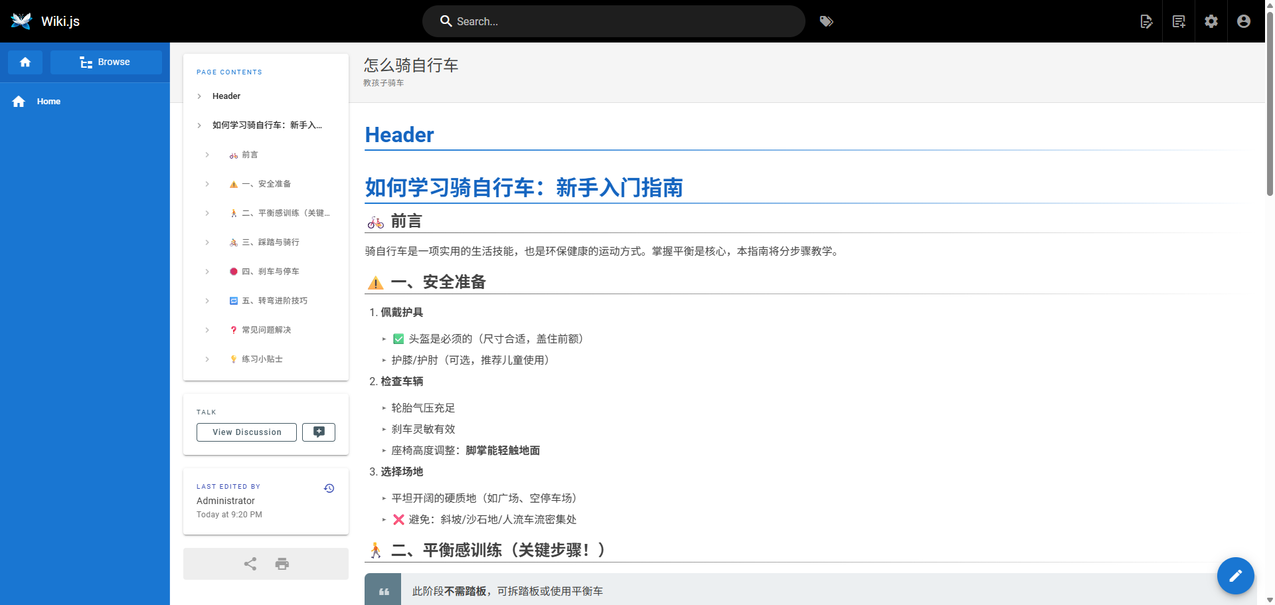The image size is (1275, 605).
Task: Jump to 如何学习骑自行车 contents entry
Action: (x=267, y=126)
